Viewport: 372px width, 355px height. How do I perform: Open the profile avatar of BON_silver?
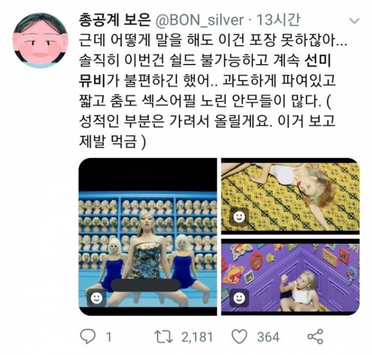click(41, 41)
